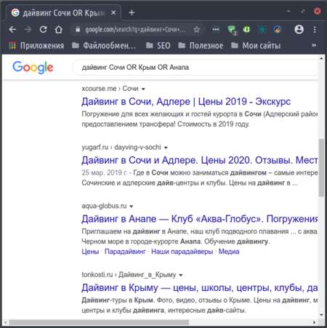This screenshot has height=328, width=327.
Task: Click the horizontal scrollbar thumb
Action: tap(99, 322)
